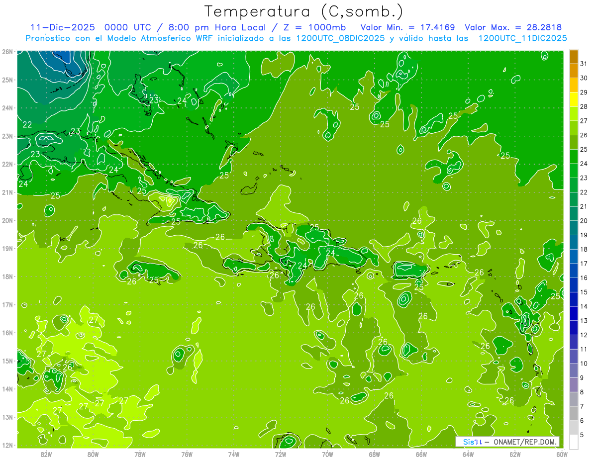Click the "60W" longitude label
This screenshot has width=597, height=461.
562,454
